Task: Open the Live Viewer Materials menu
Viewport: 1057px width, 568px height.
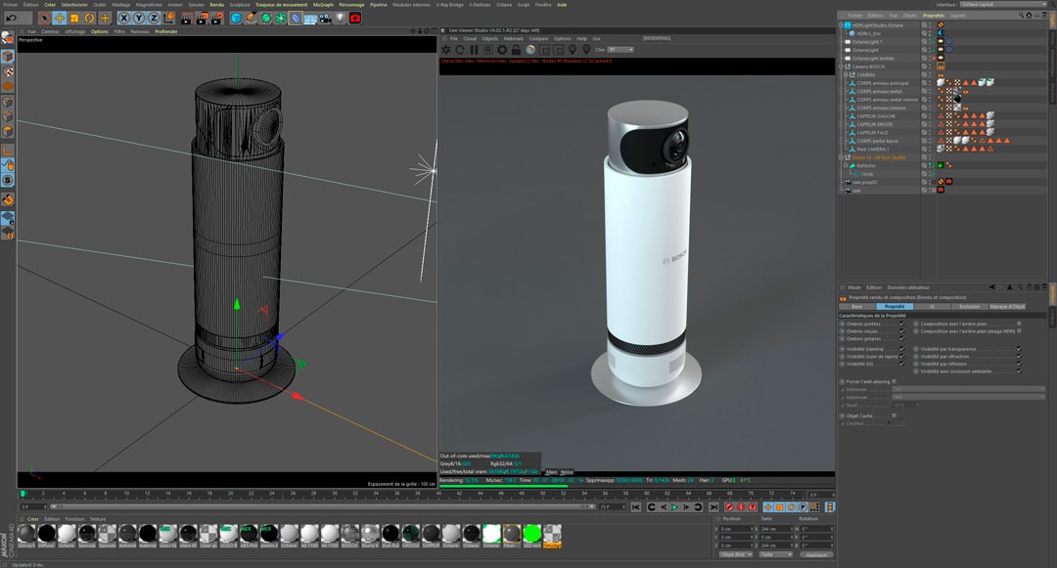Action: tap(513, 38)
